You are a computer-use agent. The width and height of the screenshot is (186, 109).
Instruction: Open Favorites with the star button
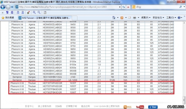(8, 18)
